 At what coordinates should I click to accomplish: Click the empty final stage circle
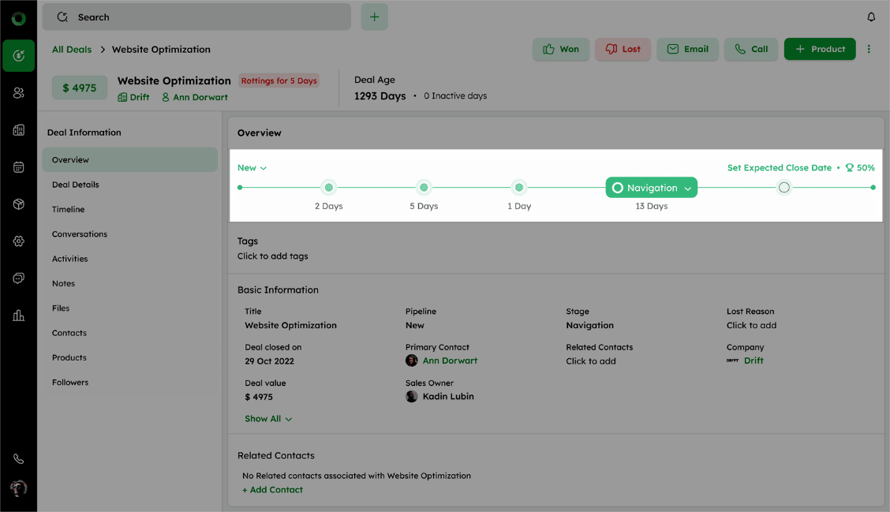tap(783, 188)
